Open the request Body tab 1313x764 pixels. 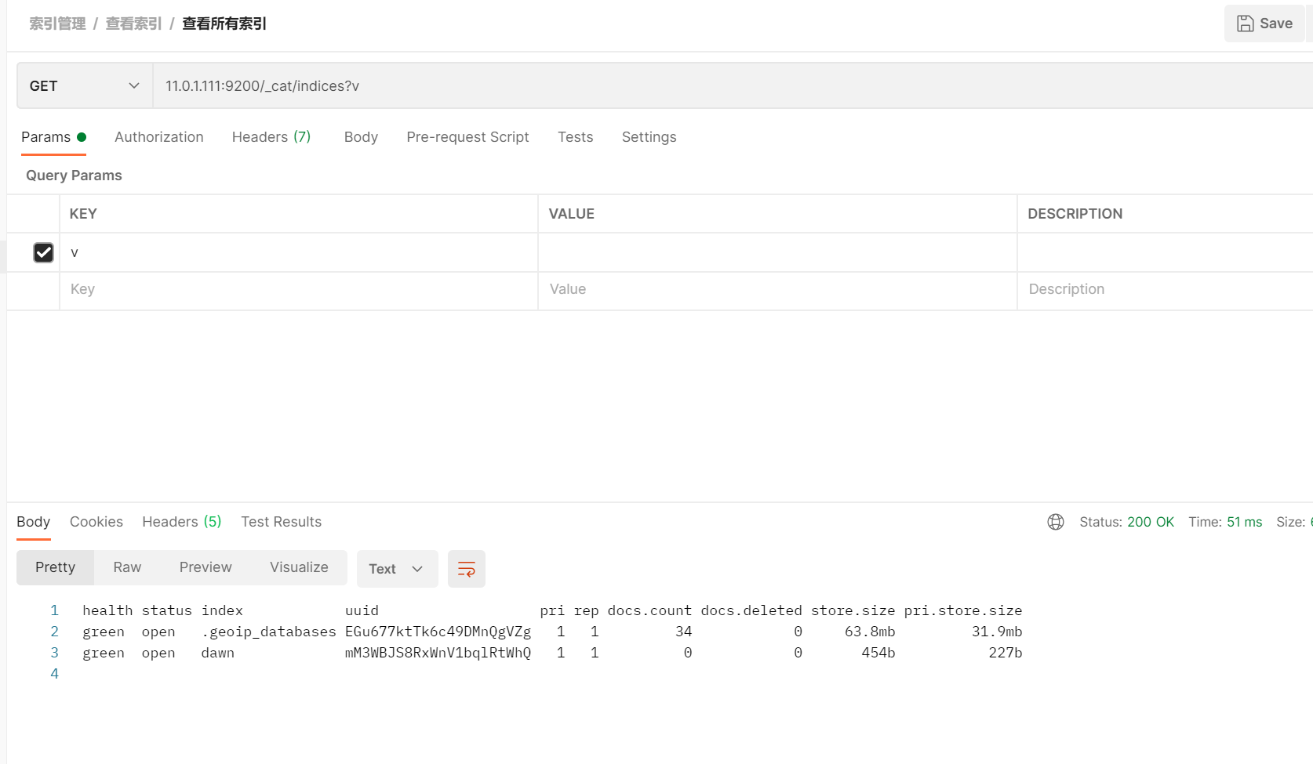[x=361, y=137]
